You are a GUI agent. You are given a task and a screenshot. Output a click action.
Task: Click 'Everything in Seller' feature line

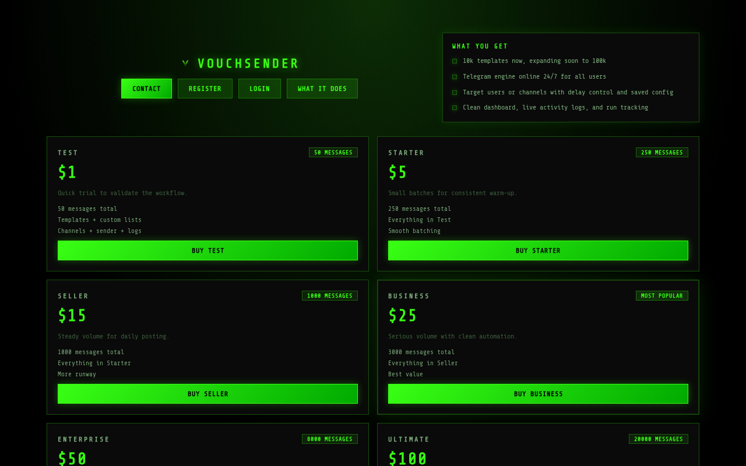click(423, 363)
